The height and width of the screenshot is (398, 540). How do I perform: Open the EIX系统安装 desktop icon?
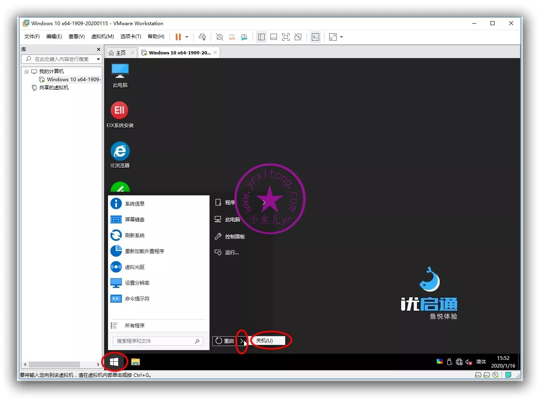120,114
